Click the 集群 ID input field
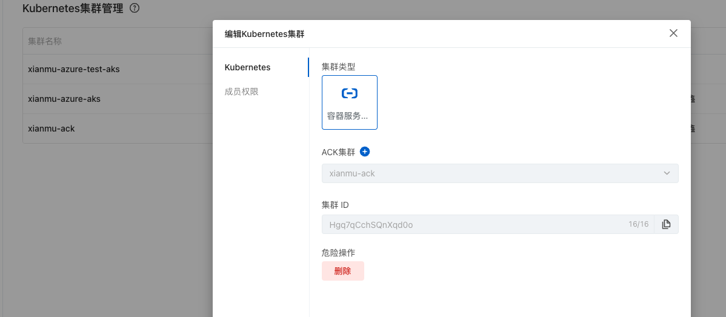 click(x=488, y=224)
